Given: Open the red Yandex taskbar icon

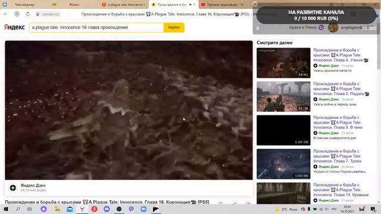Looking at the screenshot, I should (x=95, y=209).
